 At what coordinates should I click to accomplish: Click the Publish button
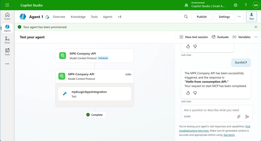pyautogui.click(x=202, y=17)
